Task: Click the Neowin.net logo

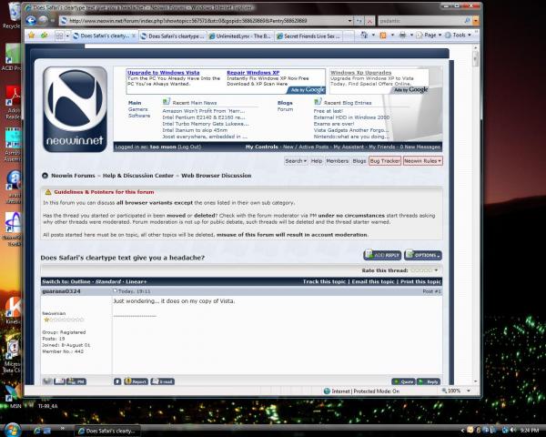Action: [75, 103]
